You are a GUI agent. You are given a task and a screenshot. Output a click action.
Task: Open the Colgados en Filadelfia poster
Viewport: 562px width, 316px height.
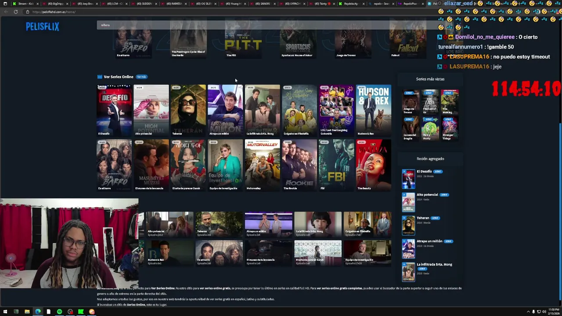[x=299, y=110]
